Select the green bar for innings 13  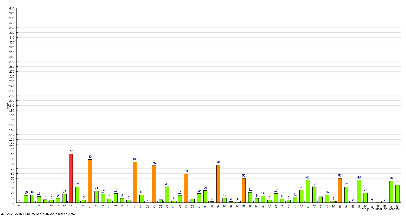click(96, 197)
